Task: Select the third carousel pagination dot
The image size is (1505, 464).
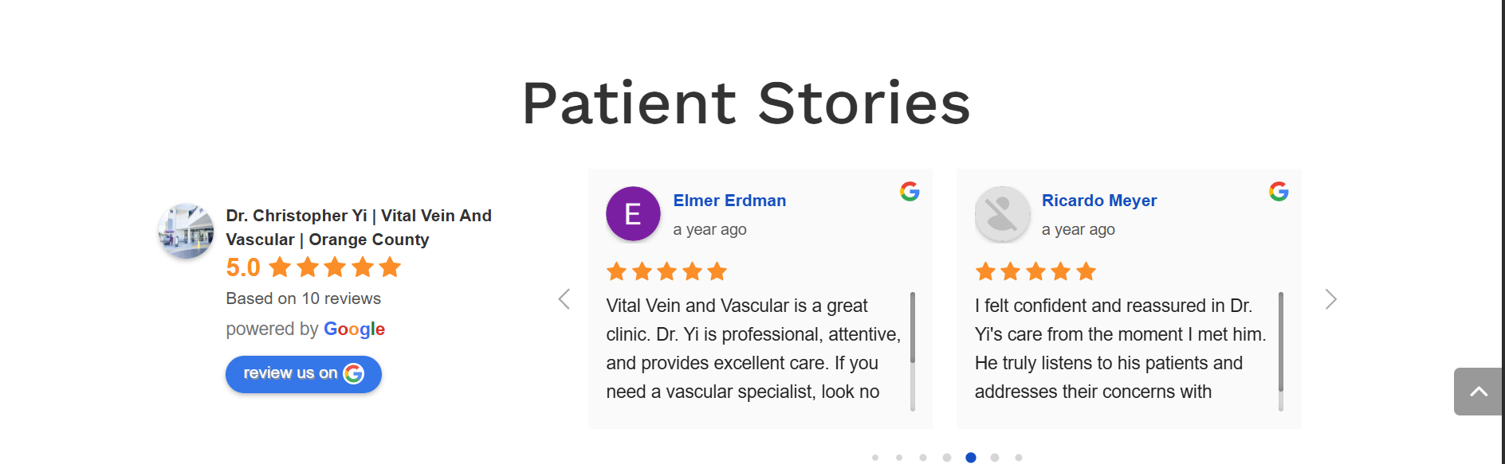Action: (x=923, y=458)
